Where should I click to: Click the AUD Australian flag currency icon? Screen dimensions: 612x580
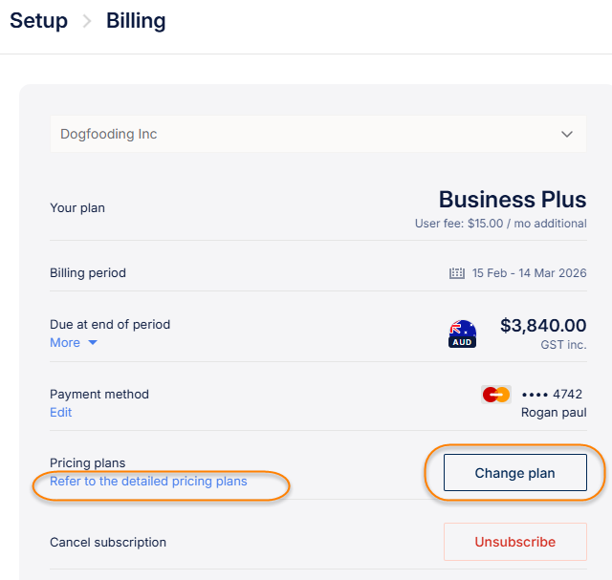[x=462, y=333]
